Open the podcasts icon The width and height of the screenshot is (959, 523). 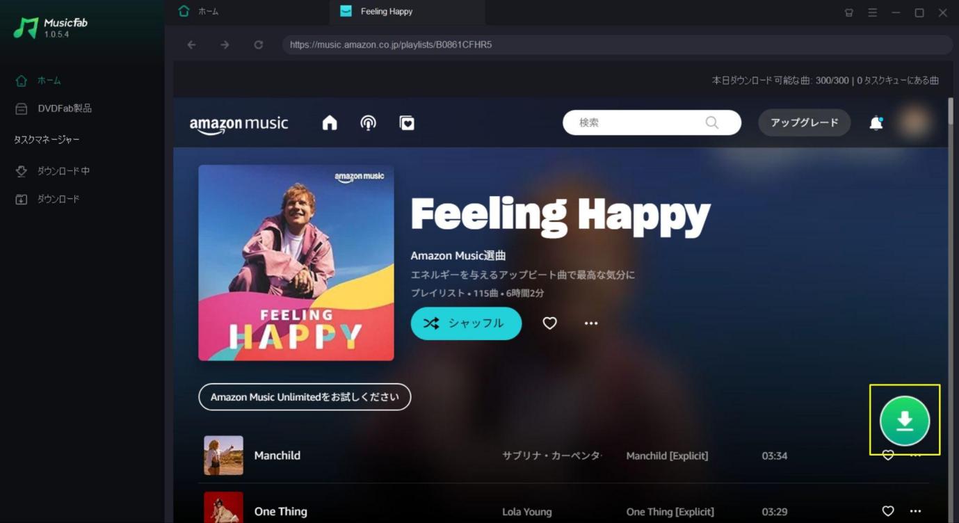tap(368, 123)
